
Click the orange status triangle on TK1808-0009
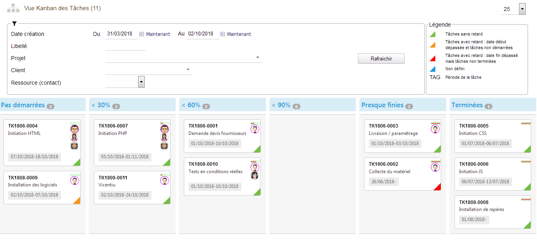tap(77, 200)
